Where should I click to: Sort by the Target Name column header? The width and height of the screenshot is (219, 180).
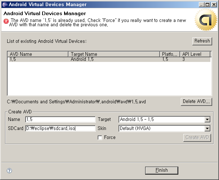coord(114,54)
